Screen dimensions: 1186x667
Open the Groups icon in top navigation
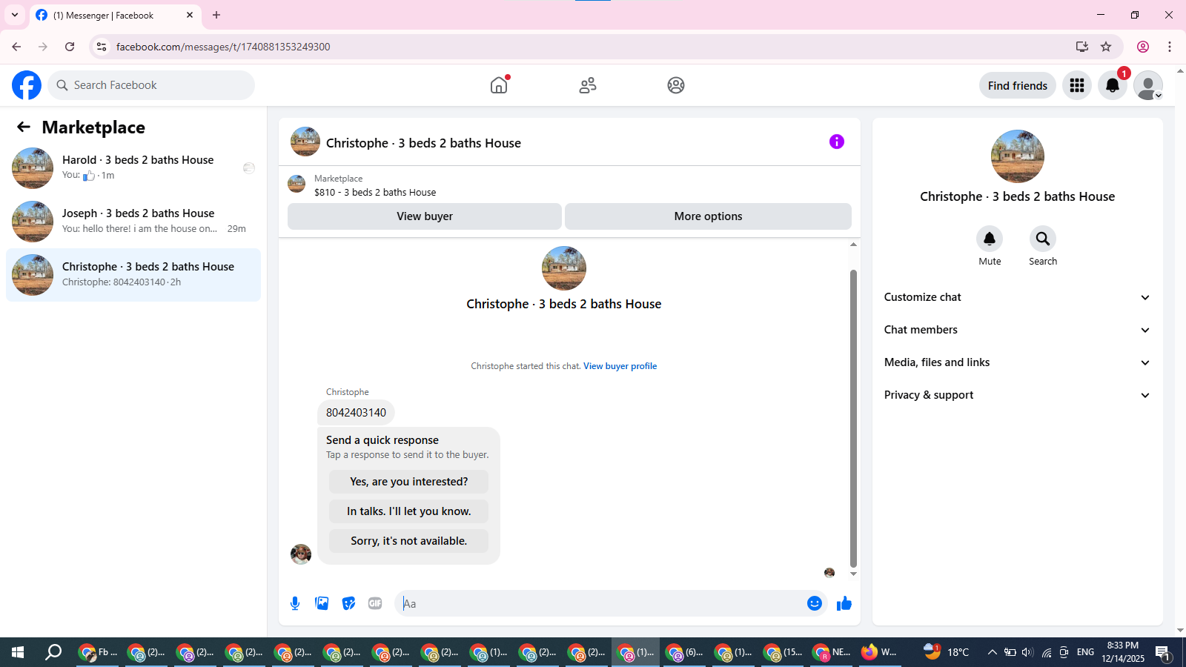point(676,85)
